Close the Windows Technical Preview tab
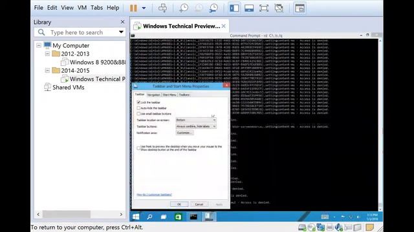This screenshot has width=414, height=232. [224, 26]
